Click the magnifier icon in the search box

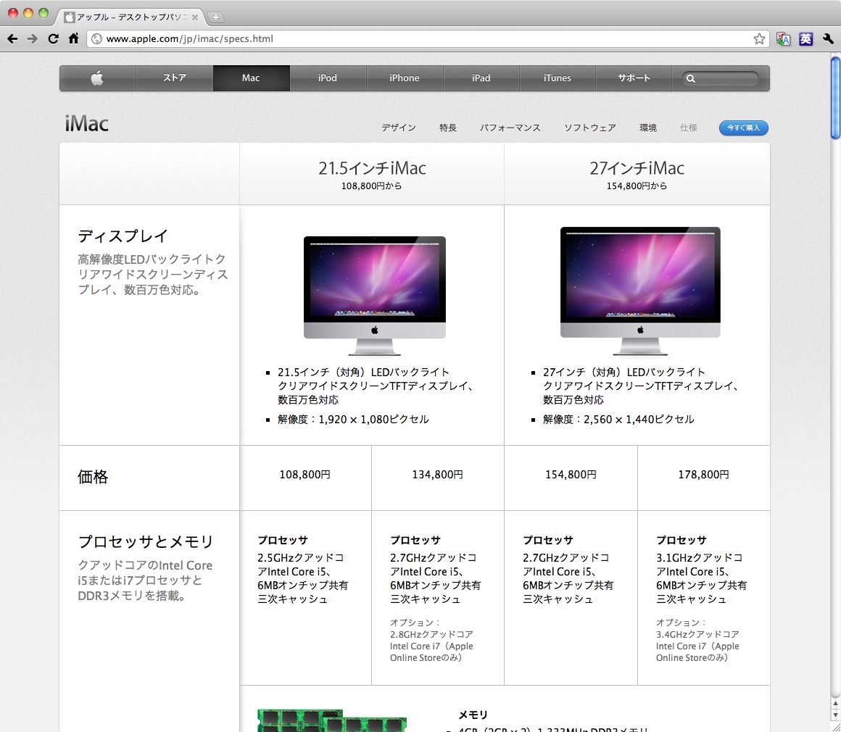click(691, 79)
